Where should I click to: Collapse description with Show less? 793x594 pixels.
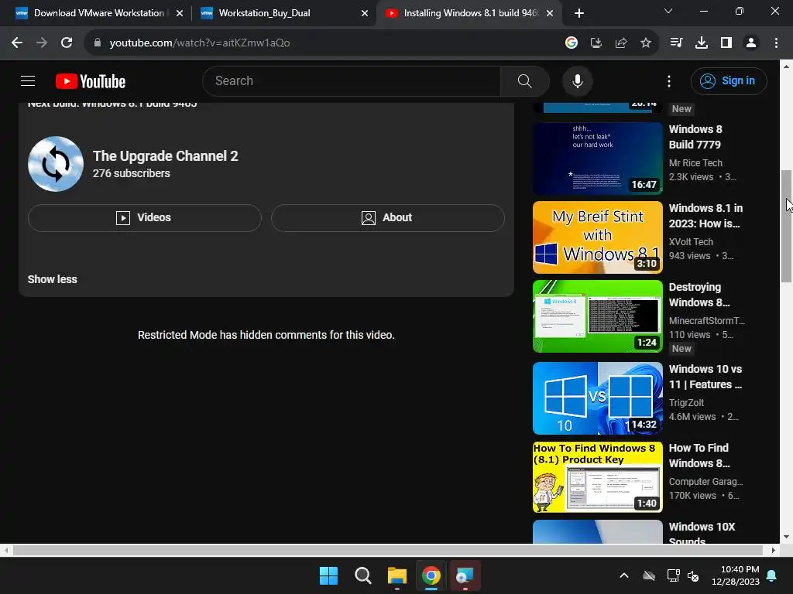(52, 279)
